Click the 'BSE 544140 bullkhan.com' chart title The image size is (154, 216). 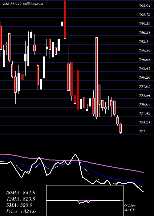click(x=23, y=4)
